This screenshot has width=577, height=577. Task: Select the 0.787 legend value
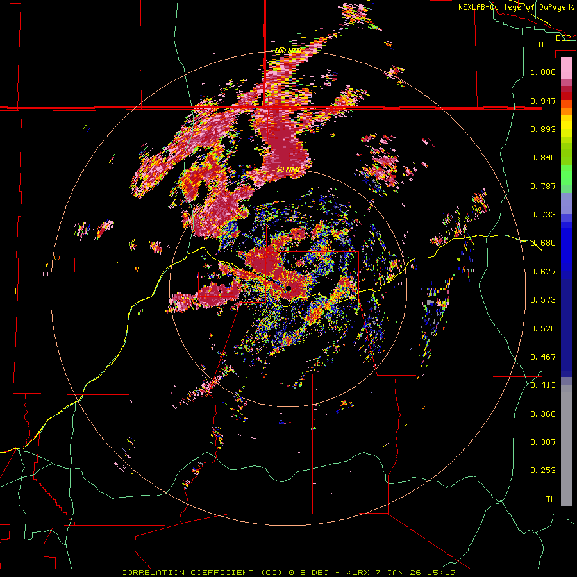tap(543, 186)
